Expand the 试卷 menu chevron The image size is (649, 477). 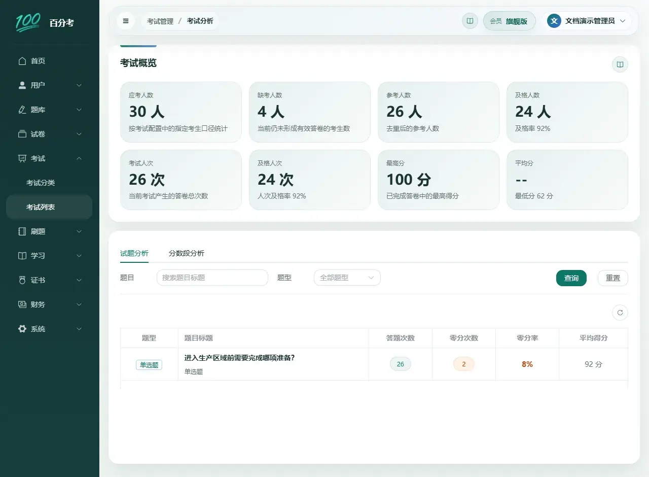click(79, 134)
